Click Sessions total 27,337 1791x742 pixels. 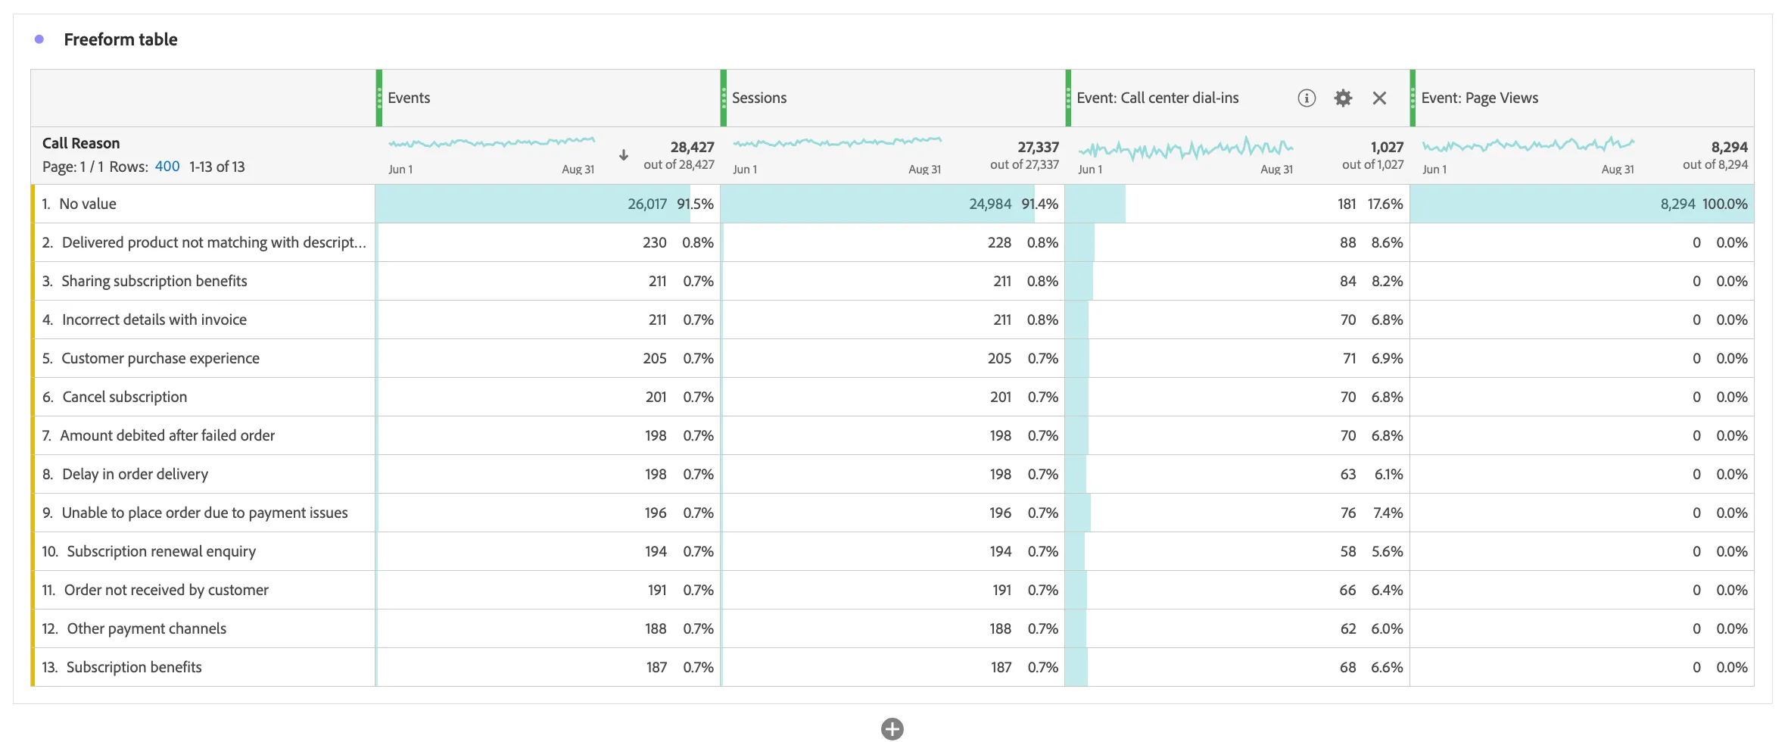[x=1038, y=147]
